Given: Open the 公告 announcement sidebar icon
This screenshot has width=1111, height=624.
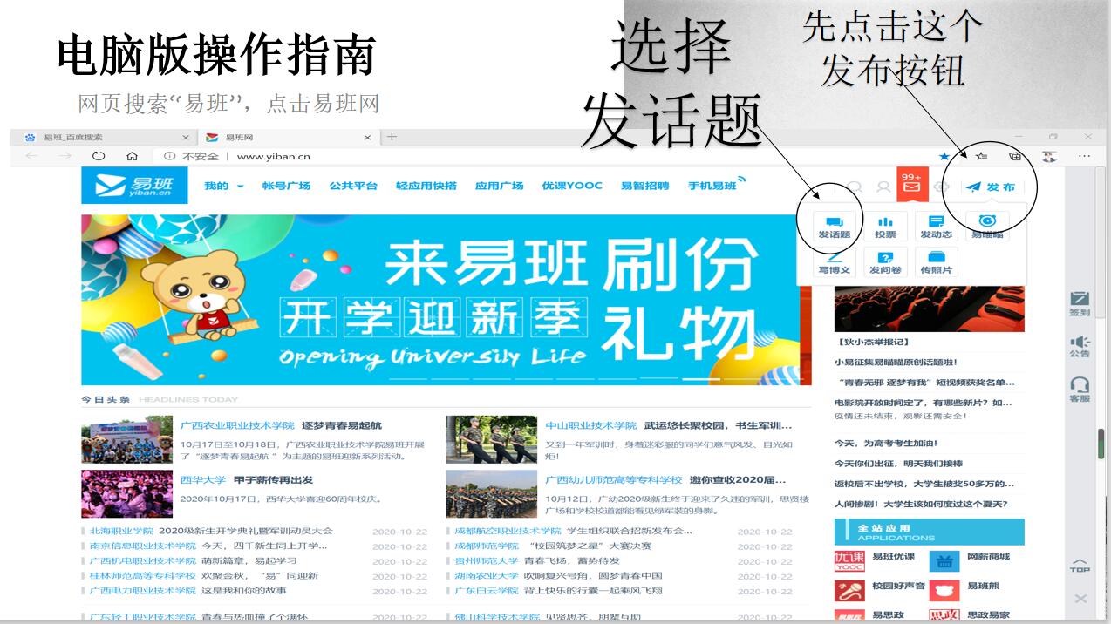Looking at the screenshot, I should point(1080,346).
